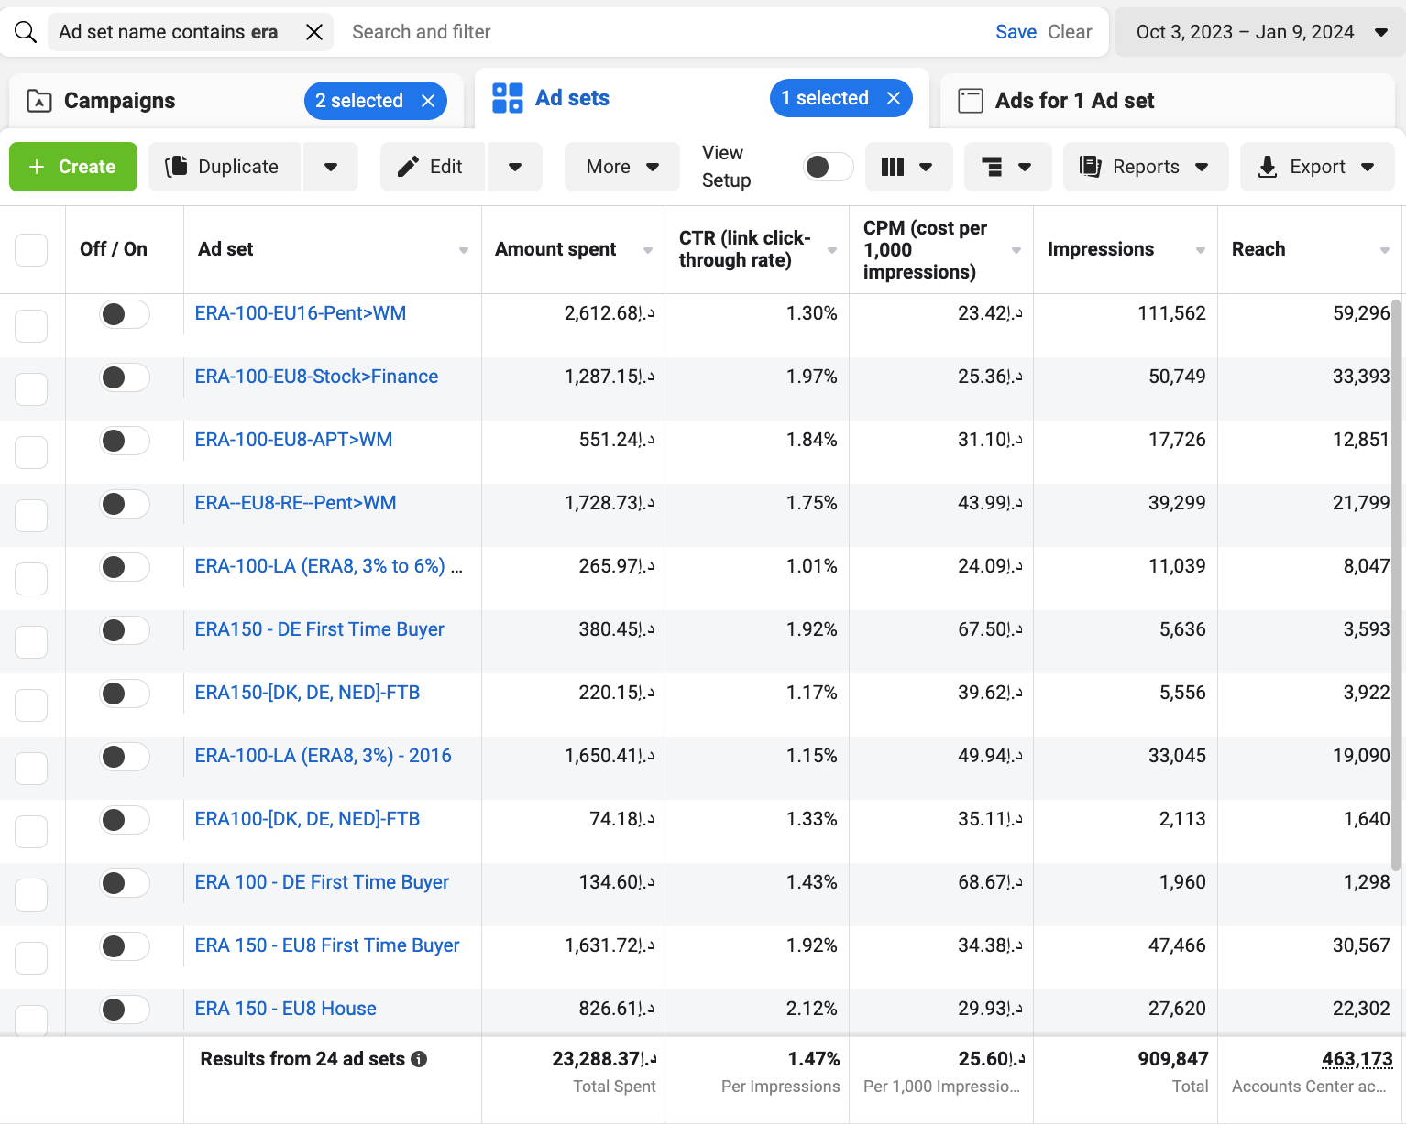Screen dimensions: 1406x1125
Task: Click the Edit pencil button
Action: (x=432, y=167)
